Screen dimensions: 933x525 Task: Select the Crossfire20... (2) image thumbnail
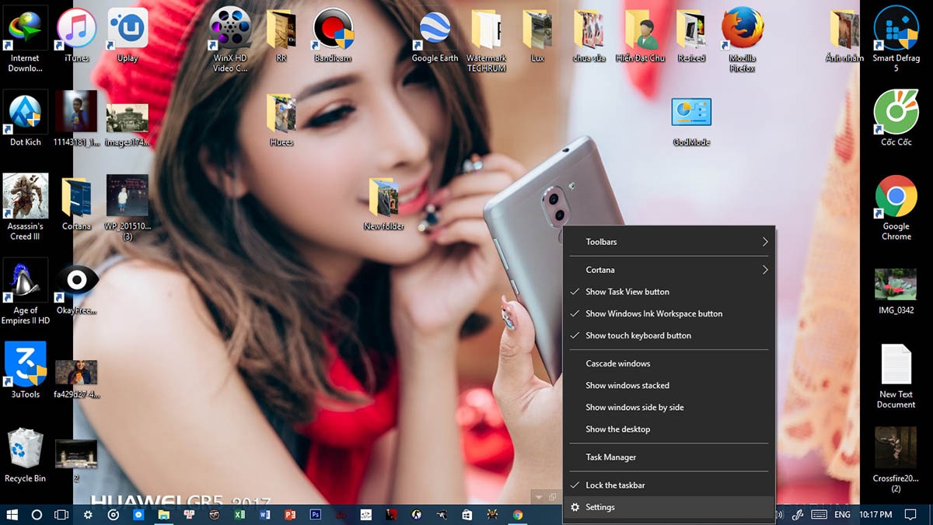896,460
